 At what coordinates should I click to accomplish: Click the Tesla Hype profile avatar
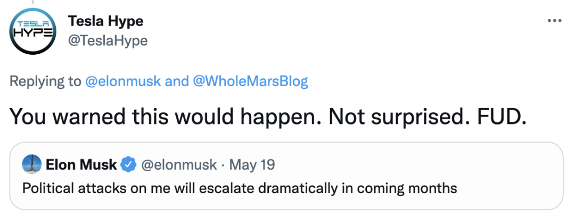[34, 32]
